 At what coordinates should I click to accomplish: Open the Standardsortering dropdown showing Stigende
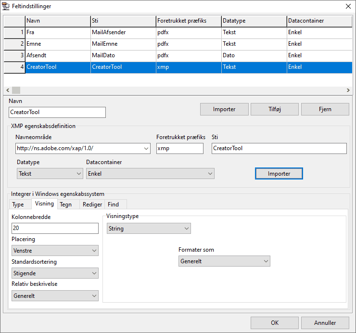click(x=55, y=273)
